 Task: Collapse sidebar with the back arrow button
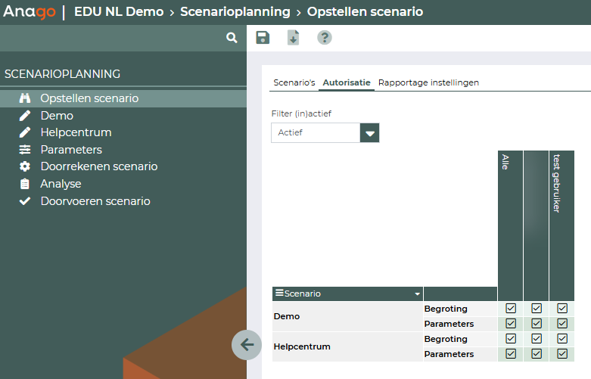point(247,345)
